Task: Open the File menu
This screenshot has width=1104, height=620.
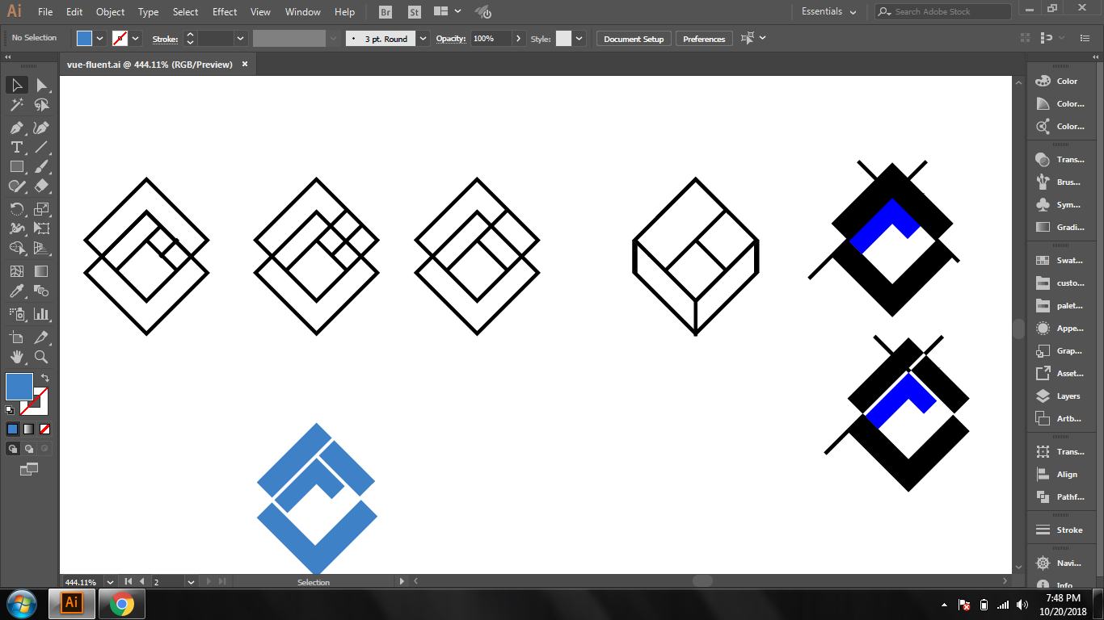Action: tap(45, 12)
